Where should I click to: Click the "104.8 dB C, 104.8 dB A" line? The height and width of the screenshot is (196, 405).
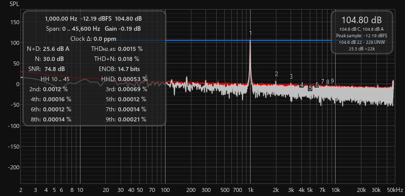tap(361, 29)
